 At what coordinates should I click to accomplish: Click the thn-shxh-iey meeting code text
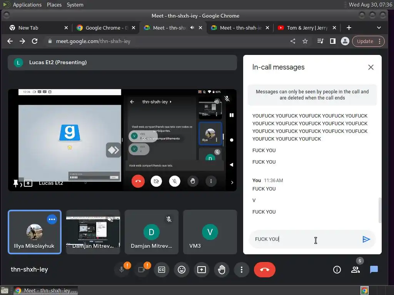[29, 269]
